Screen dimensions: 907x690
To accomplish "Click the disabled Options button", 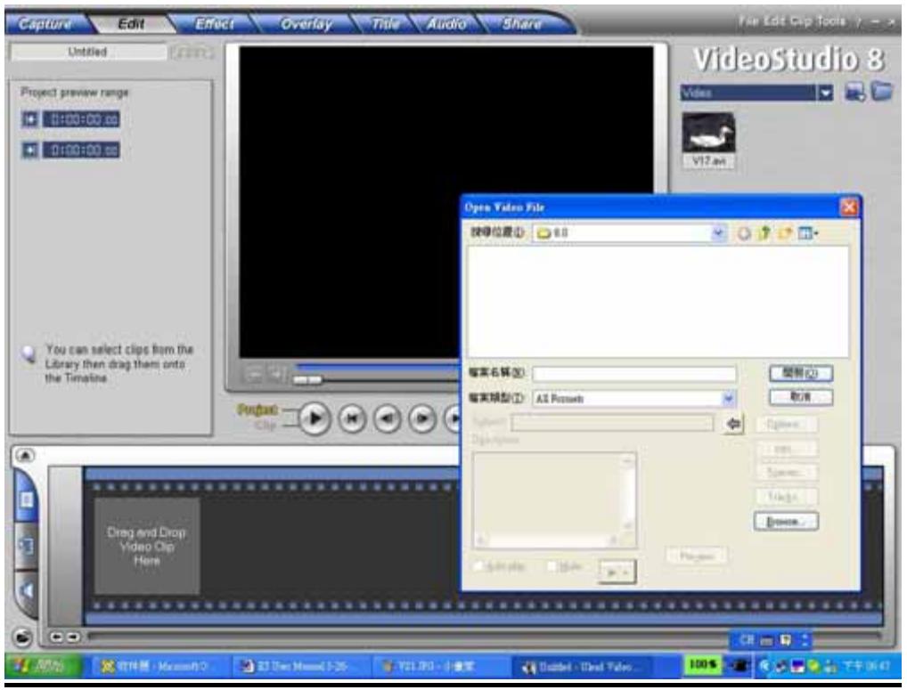I will pyautogui.click(x=787, y=425).
